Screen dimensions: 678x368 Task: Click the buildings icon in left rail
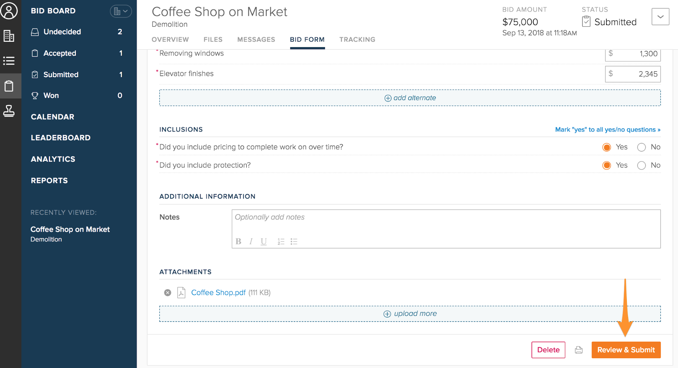point(9,36)
